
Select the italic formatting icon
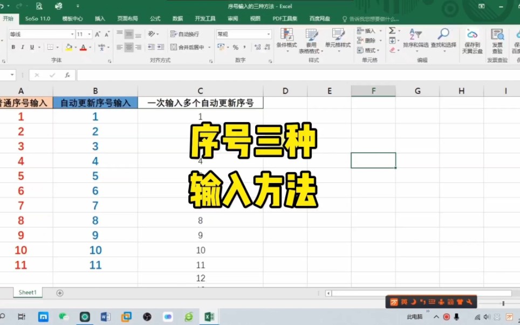click(x=23, y=47)
